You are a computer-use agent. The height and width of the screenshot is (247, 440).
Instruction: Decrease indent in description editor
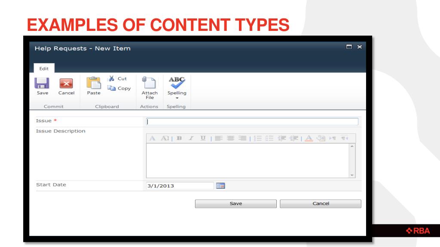[x=282, y=138]
